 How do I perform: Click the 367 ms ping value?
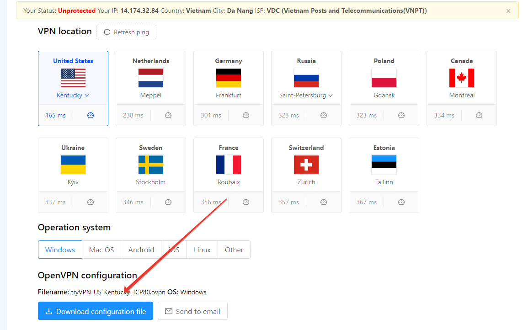[366, 202]
